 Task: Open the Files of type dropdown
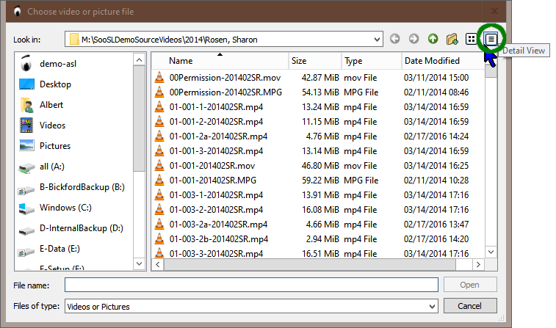point(432,307)
